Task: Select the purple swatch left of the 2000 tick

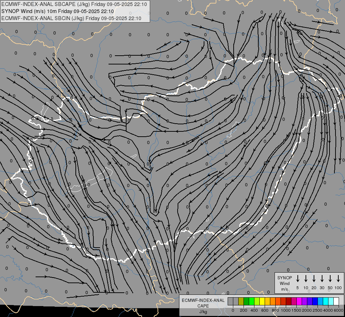Action: (x=304, y=301)
